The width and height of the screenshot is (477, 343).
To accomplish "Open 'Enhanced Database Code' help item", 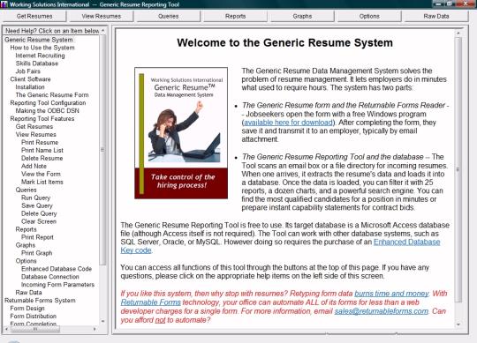I will pyautogui.click(x=57, y=269).
